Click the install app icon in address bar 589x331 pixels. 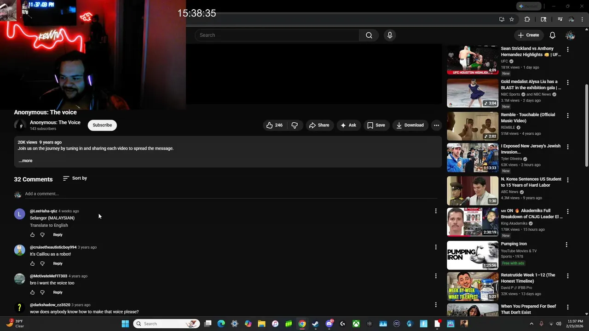click(502, 19)
